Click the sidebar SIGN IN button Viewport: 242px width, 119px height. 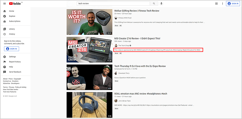coord(12,49)
